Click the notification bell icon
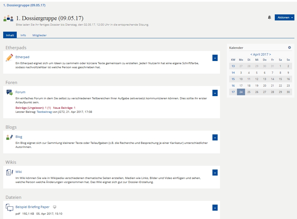The width and height of the screenshot is (297, 219). point(270,18)
